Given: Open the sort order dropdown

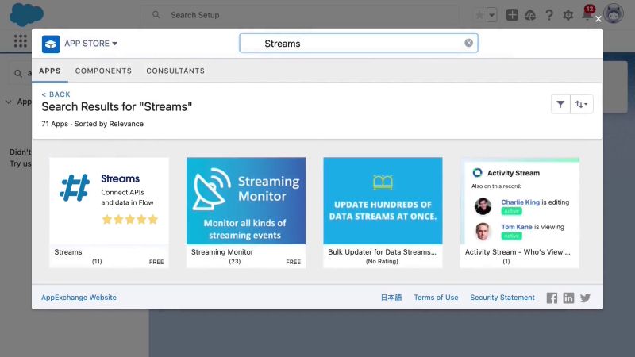Looking at the screenshot, I should tap(582, 104).
